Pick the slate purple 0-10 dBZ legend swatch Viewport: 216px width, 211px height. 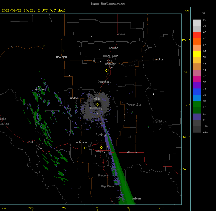pyautogui.click(x=197, y=117)
